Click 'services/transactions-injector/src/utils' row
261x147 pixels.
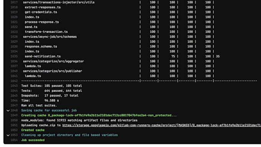coord(59,2)
